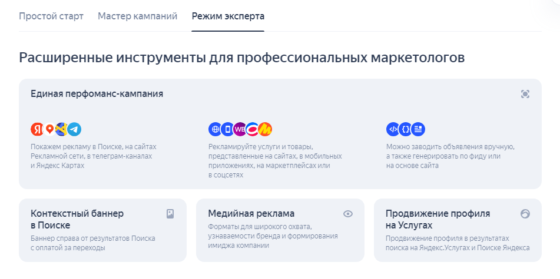This screenshot has height=279, width=560.
Task: Click the purple Wildberries WB icon
Action: coord(240,129)
